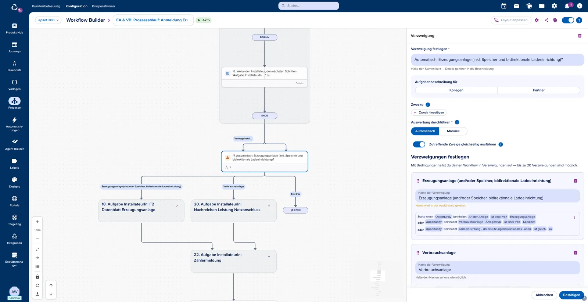
Task: Open Kundenbetreuung menu
Action: 46,6
